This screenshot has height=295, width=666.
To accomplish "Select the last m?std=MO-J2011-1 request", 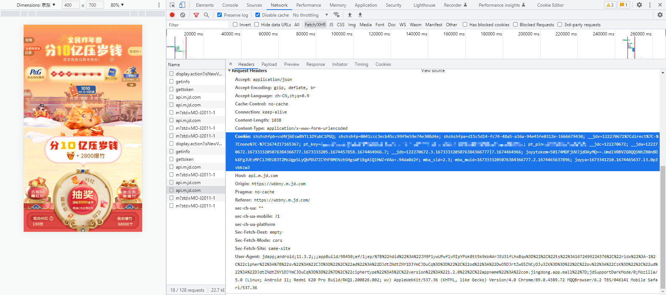I will (196, 206).
